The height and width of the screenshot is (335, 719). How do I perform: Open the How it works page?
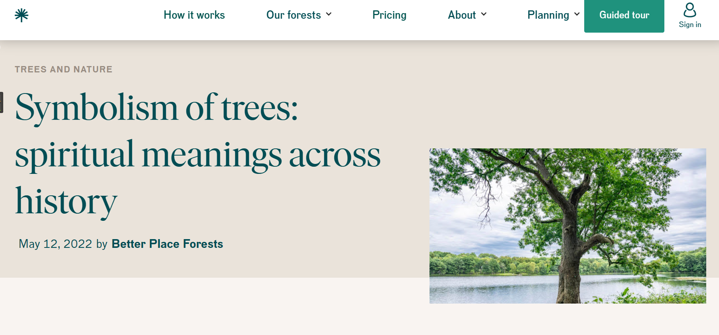[x=194, y=15]
